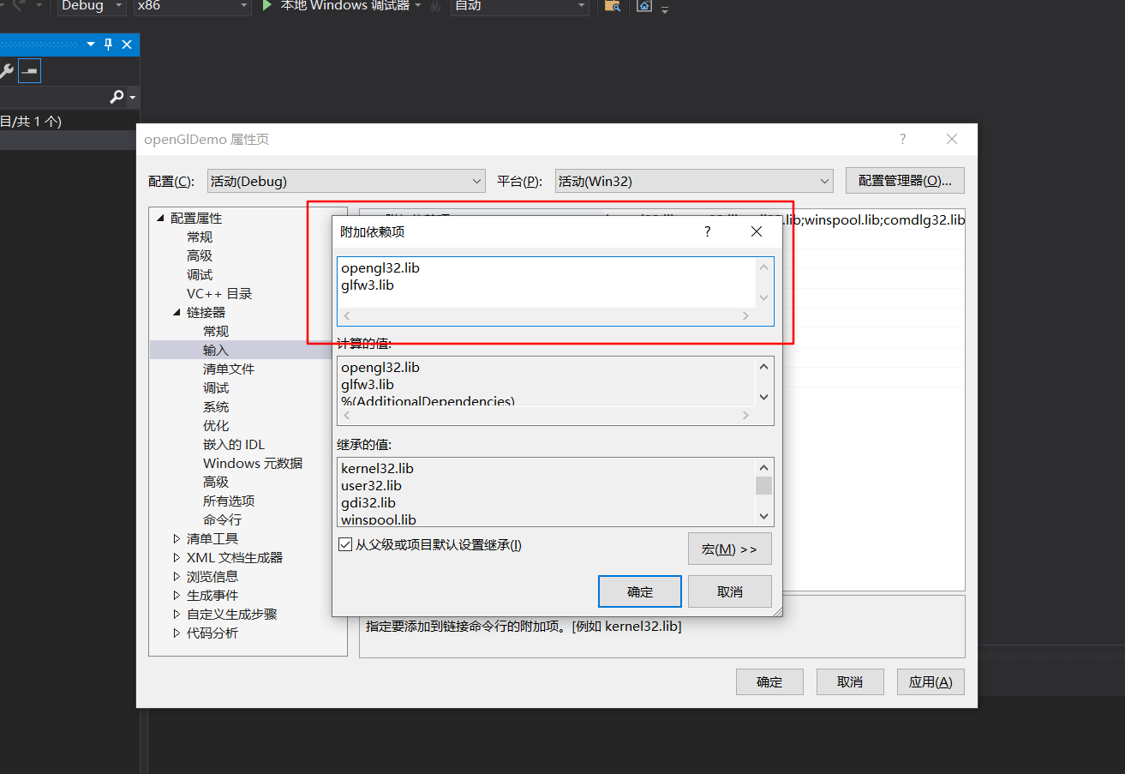1125x774 pixels.
Task: Expand the 代码分析 tree node
Action: point(177,633)
